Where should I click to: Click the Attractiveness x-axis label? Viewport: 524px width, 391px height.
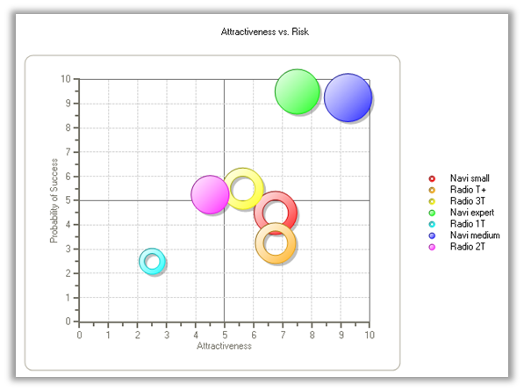click(x=224, y=345)
